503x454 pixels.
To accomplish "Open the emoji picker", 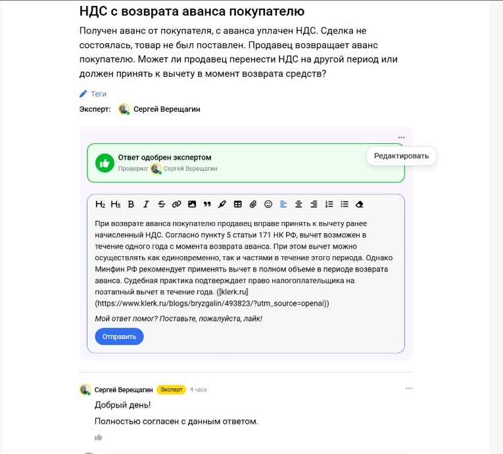I will click(268, 204).
